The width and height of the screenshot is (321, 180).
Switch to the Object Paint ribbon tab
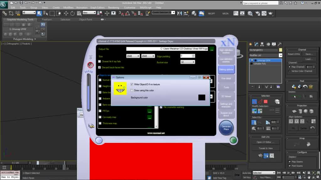(86, 20)
